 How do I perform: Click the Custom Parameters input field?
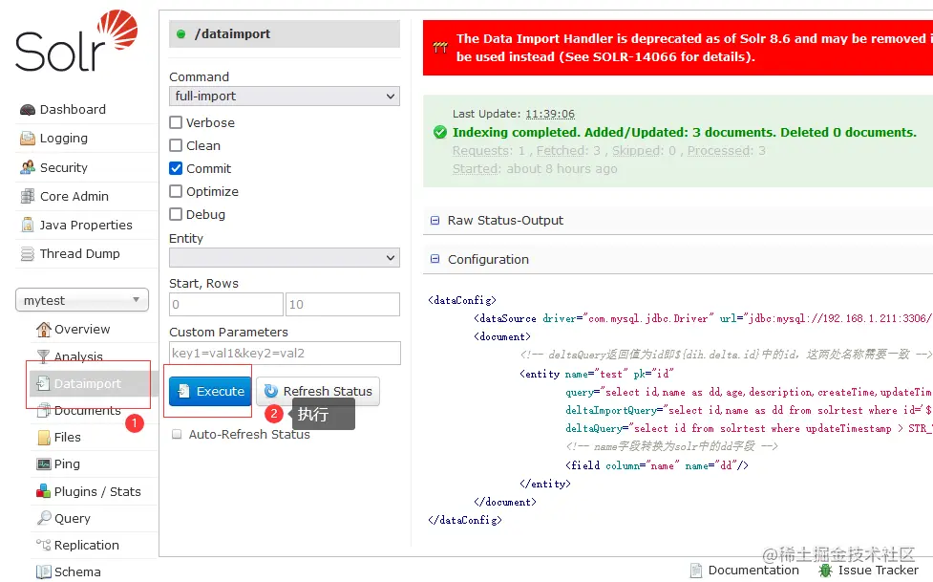tap(285, 354)
